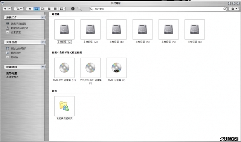Click into the 我的電腦 search field
The height and width of the screenshot is (142, 241).
click(158, 9)
